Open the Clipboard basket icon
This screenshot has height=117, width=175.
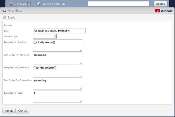click(11, 4)
